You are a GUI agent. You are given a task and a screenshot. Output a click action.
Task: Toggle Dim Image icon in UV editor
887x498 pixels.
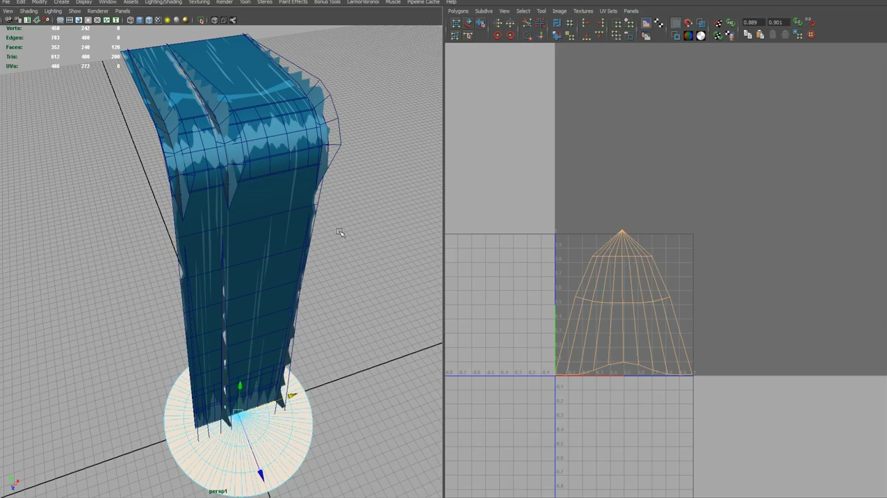tap(646, 35)
